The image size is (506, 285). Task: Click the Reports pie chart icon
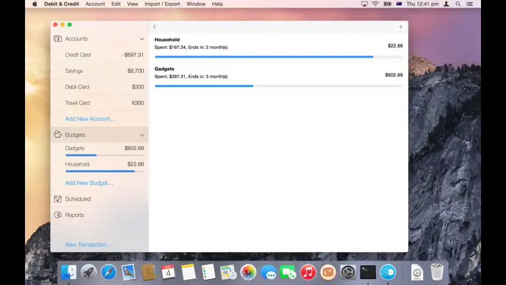[x=58, y=215]
